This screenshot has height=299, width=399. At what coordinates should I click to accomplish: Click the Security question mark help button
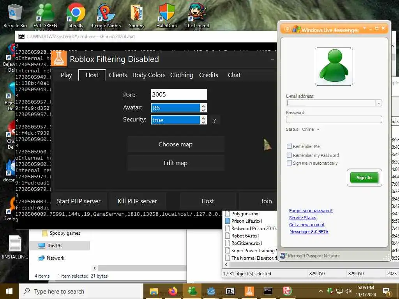[215, 120]
